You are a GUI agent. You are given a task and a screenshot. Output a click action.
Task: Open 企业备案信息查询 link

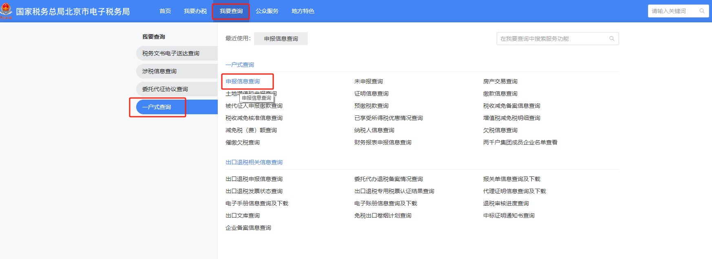(x=248, y=228)
